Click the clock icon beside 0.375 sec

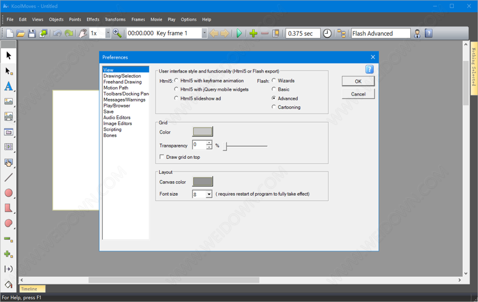pyautogui.click(x=327, y=34)
